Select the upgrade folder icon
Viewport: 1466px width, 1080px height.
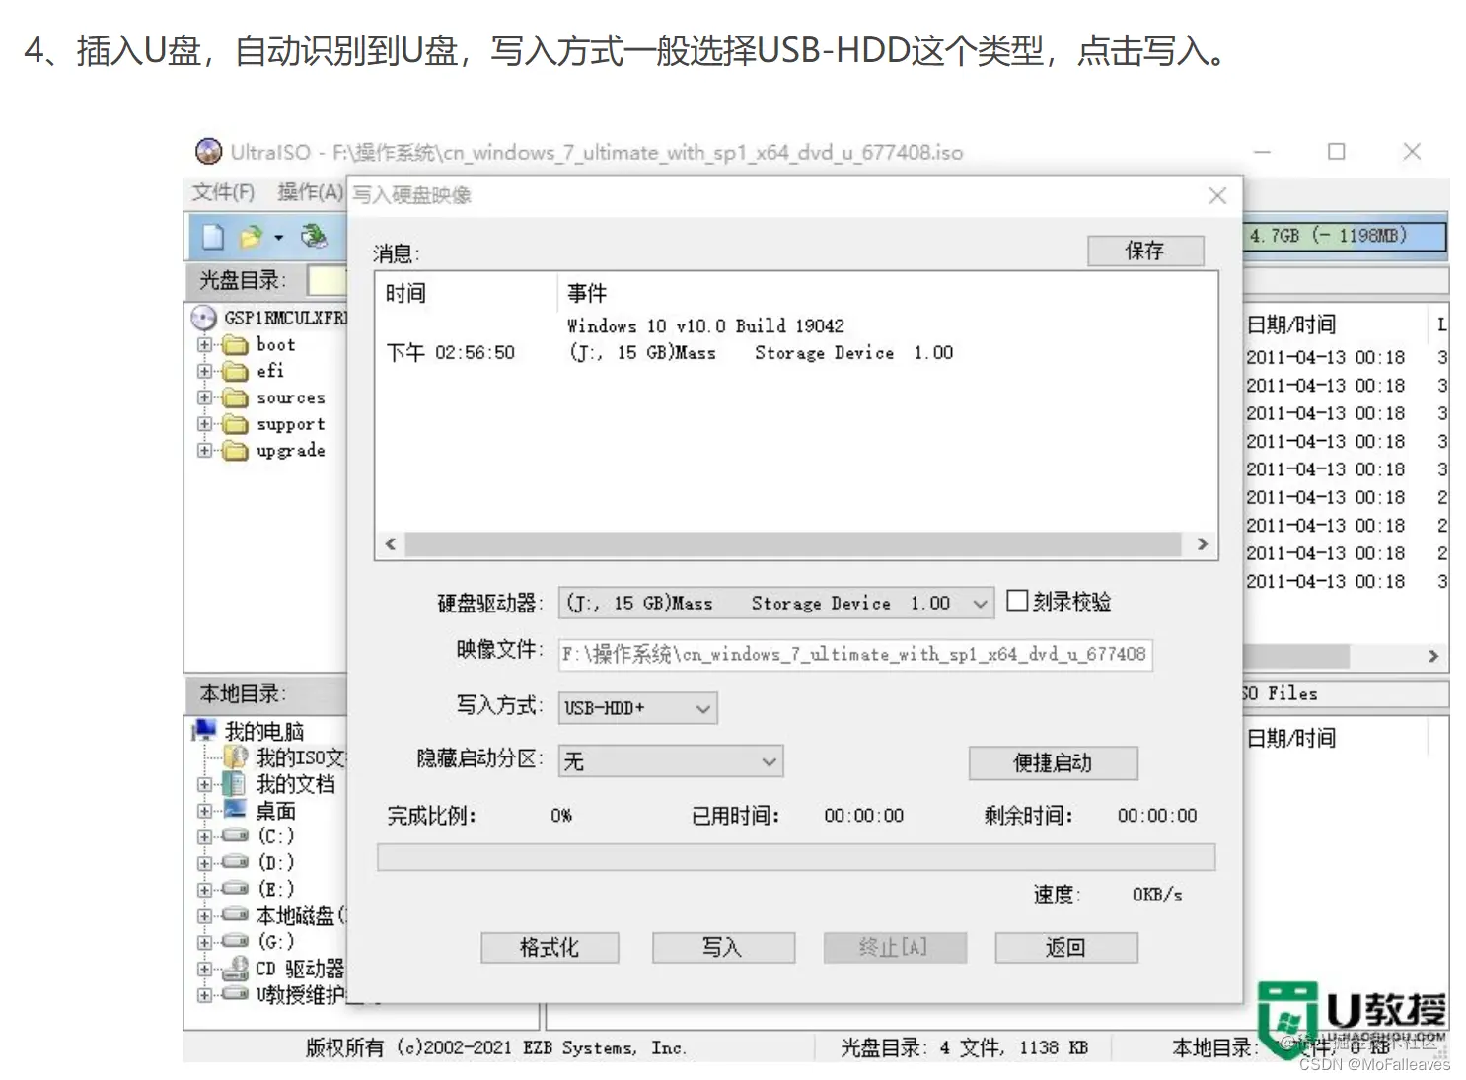tap(235, 451)
